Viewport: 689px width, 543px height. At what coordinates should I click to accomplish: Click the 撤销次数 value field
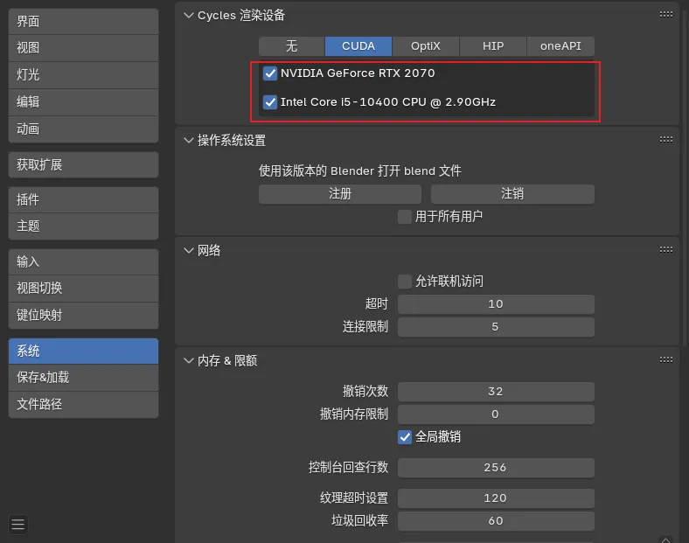tap(496, 392)
